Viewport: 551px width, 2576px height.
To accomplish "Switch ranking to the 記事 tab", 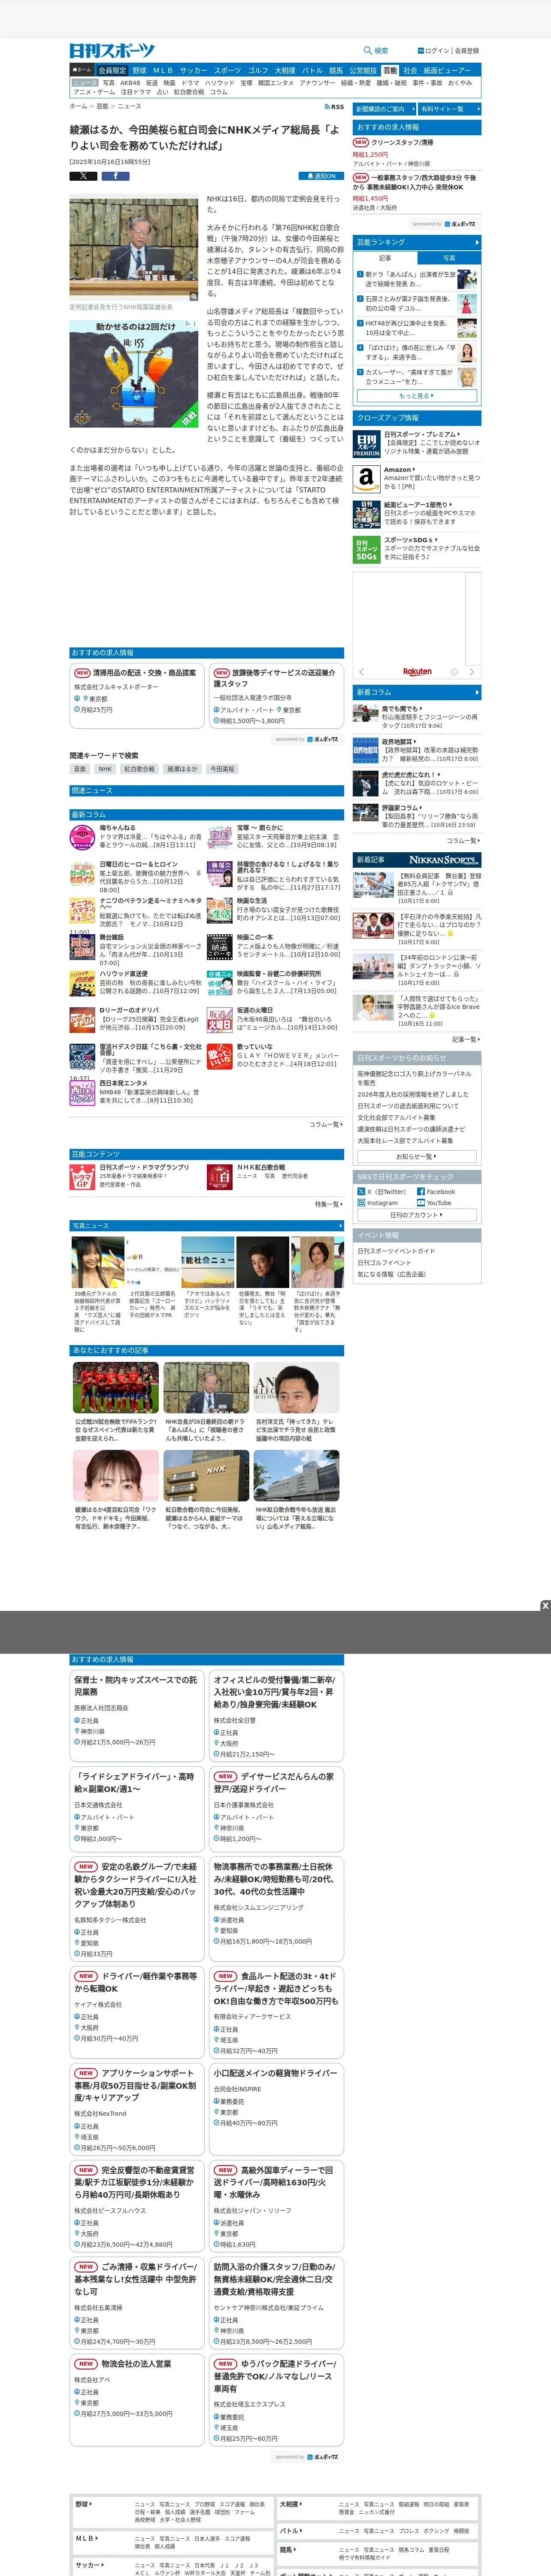I will coord(385,258).
